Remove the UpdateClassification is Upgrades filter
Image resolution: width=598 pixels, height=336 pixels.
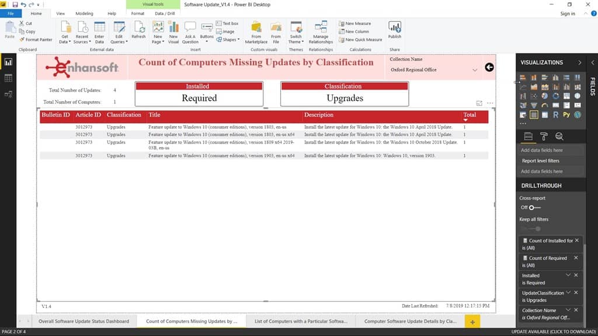pos(575,293)
